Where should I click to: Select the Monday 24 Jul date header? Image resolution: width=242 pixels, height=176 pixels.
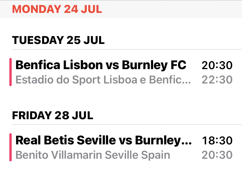tap(57, 9)
